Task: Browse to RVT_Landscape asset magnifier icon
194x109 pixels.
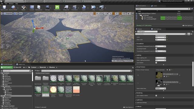Action: pos(167,76)
